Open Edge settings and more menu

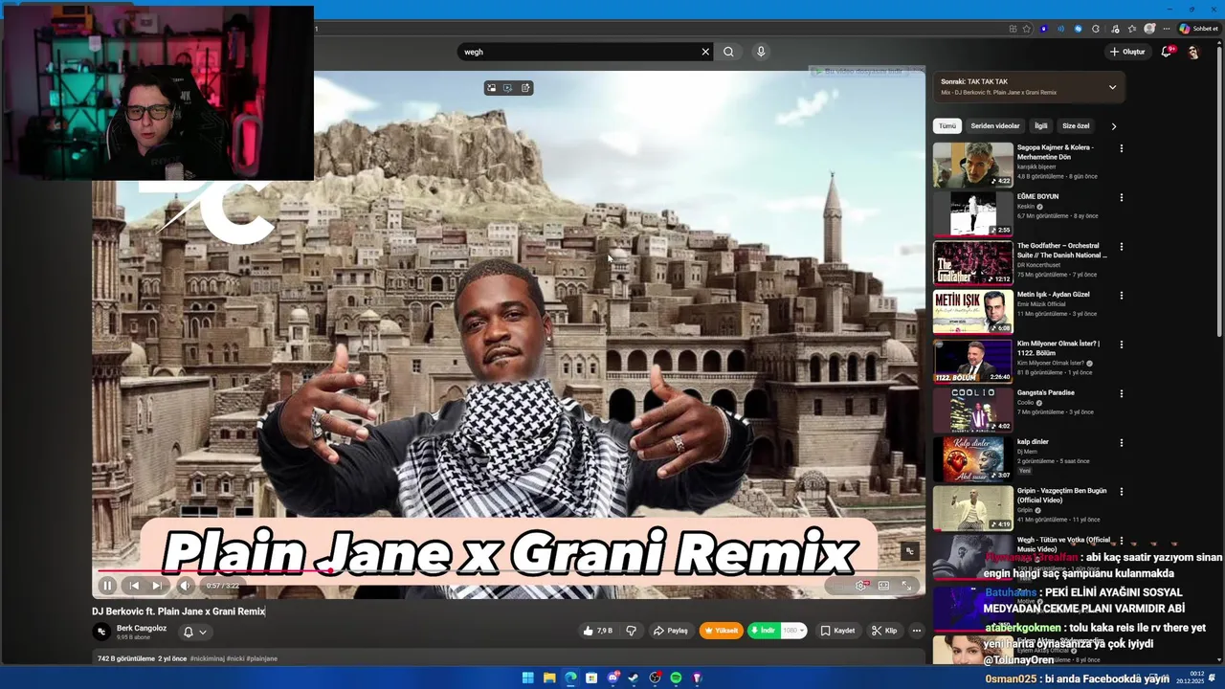pos(1165,29)
